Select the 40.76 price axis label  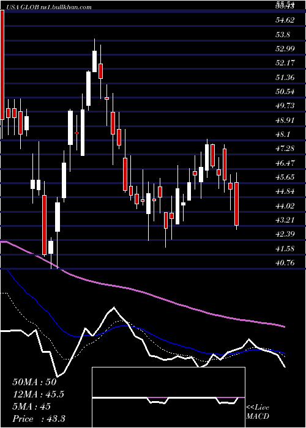285,263
